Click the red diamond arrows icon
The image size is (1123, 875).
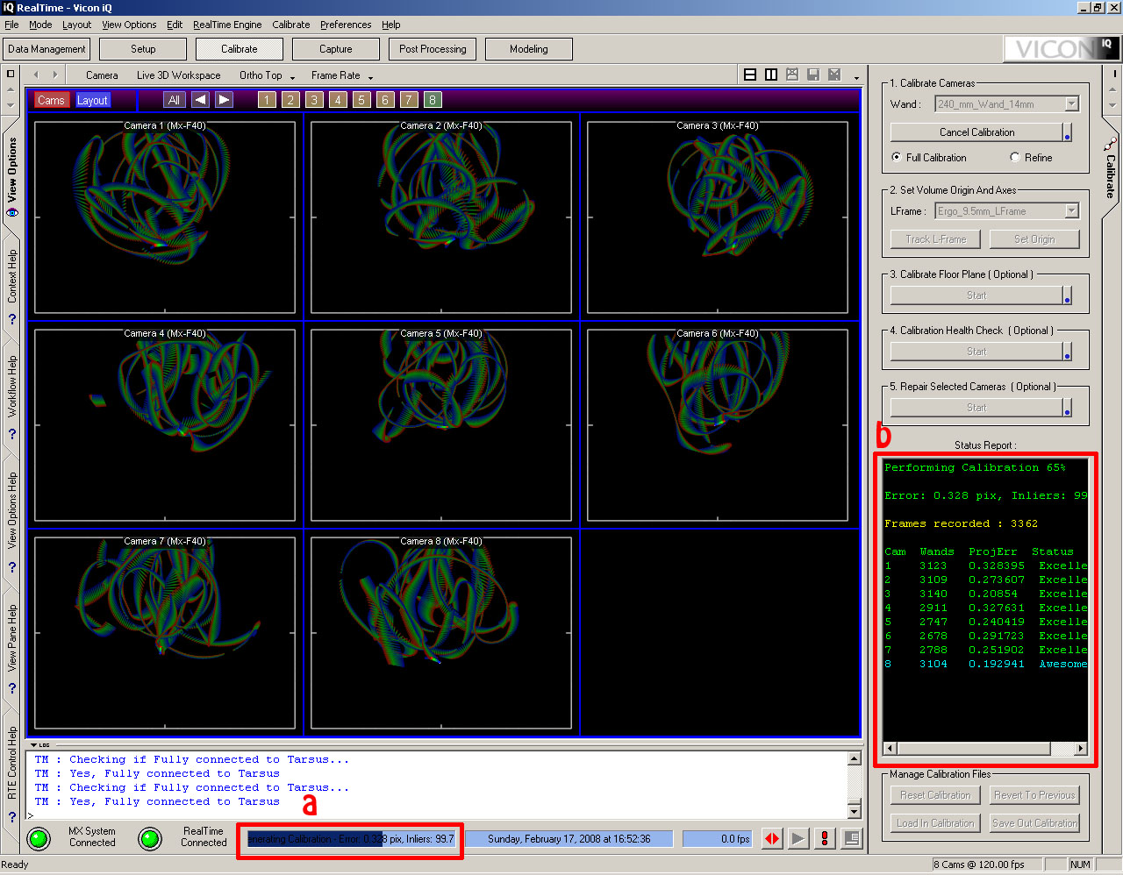click(772, 839)
